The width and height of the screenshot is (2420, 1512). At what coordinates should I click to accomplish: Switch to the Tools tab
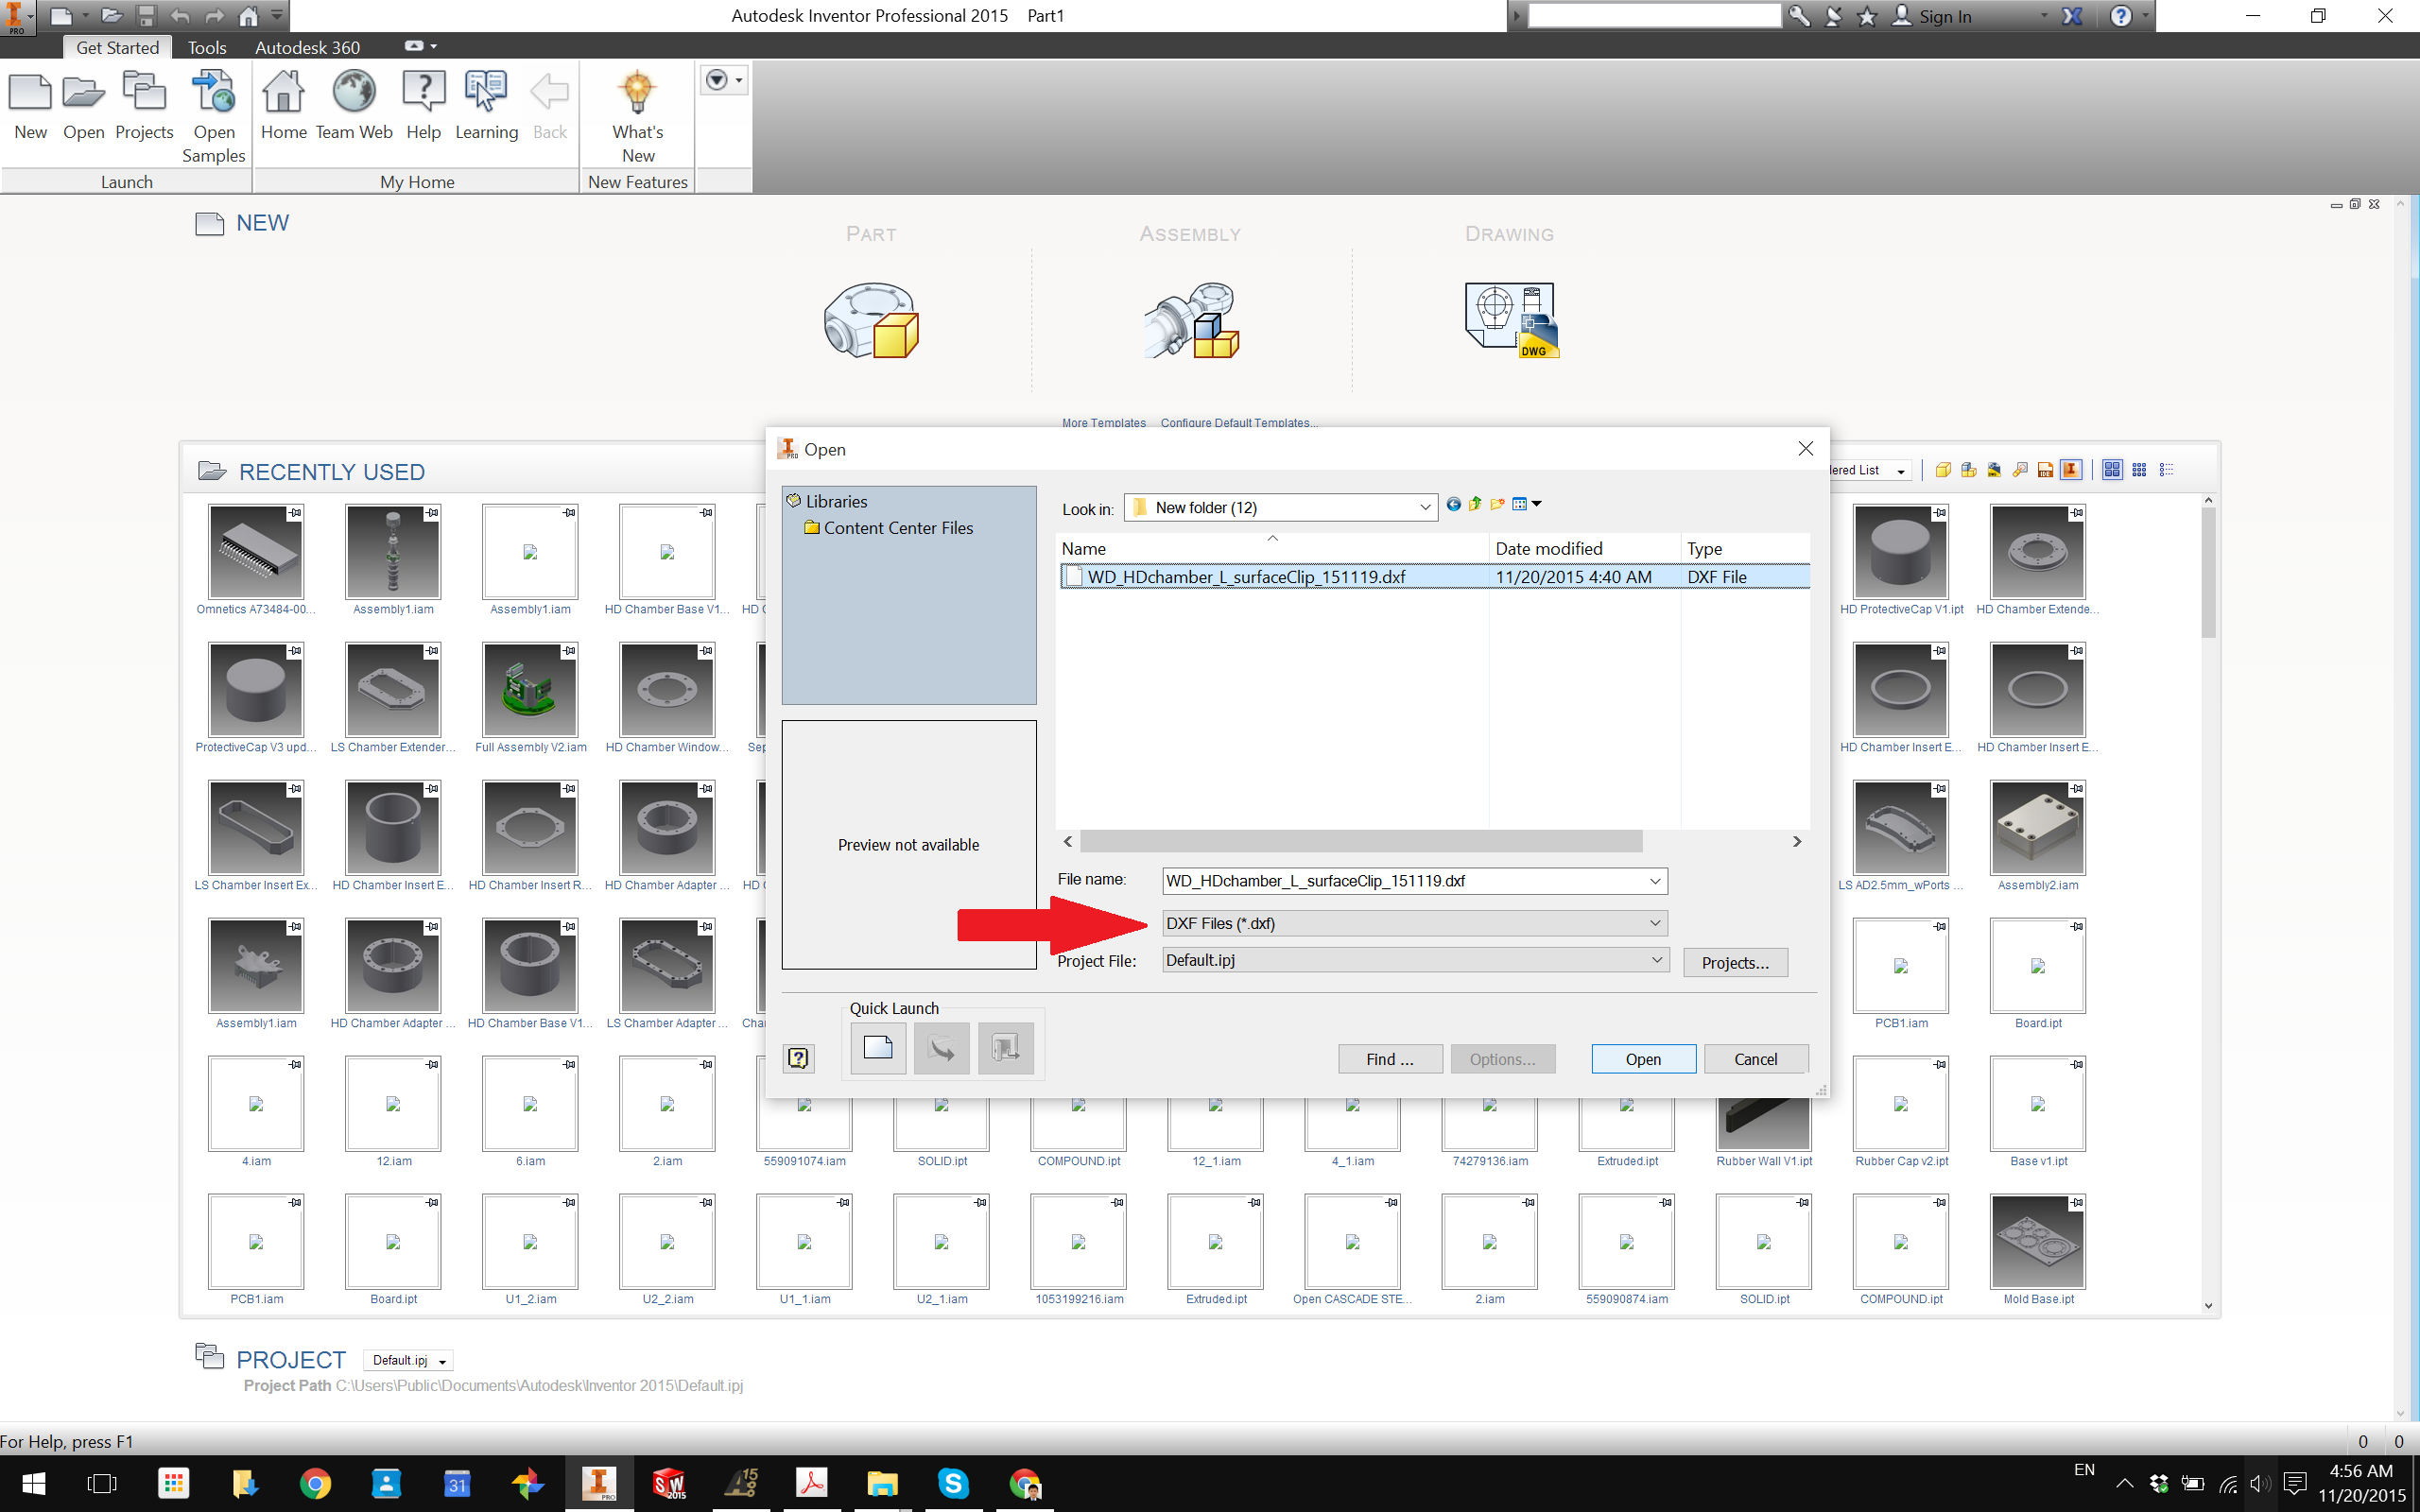click(207, 47)
